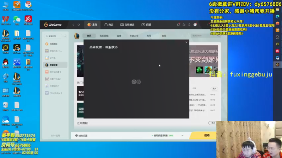Open the YY yellow-ring desktop shortcut
Screen dimensions: 282x158
tap(6, 49)
